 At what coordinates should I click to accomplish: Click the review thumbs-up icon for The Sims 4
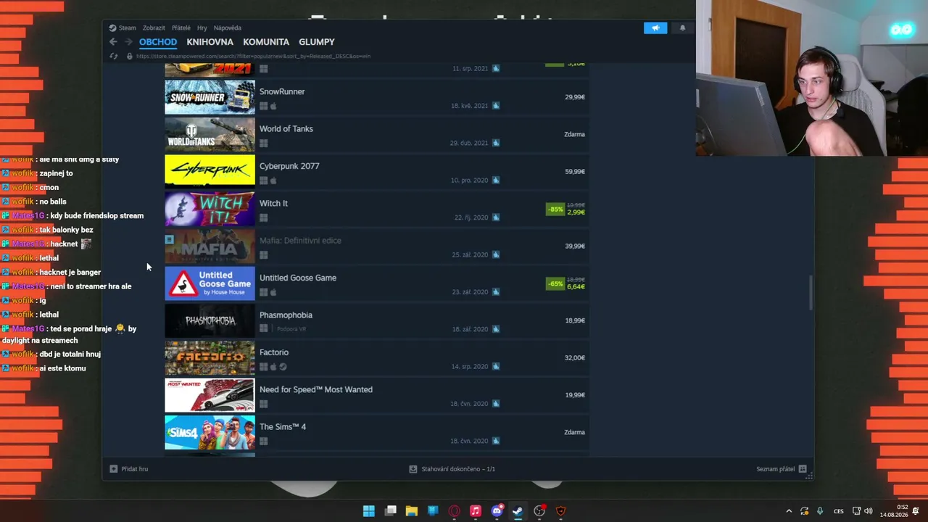tap(496, 441)
